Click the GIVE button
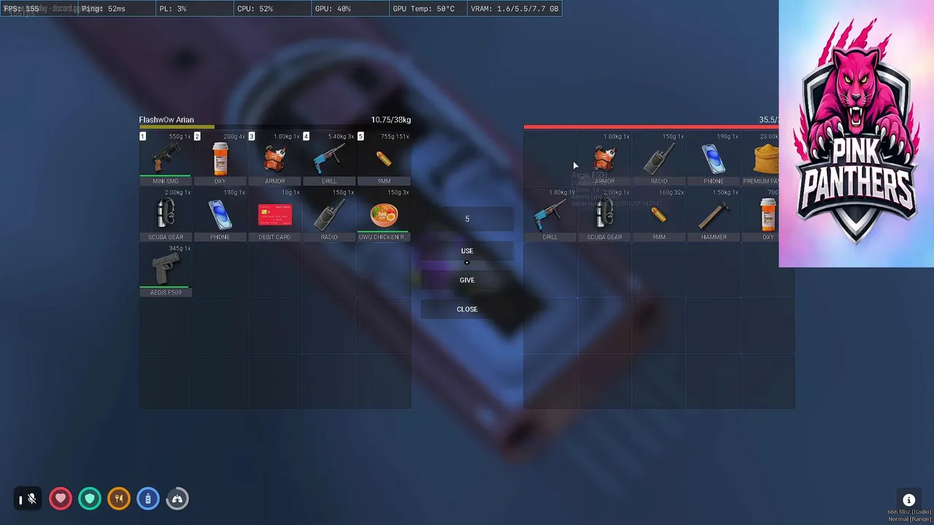934x525 pixels. point(467,280)
